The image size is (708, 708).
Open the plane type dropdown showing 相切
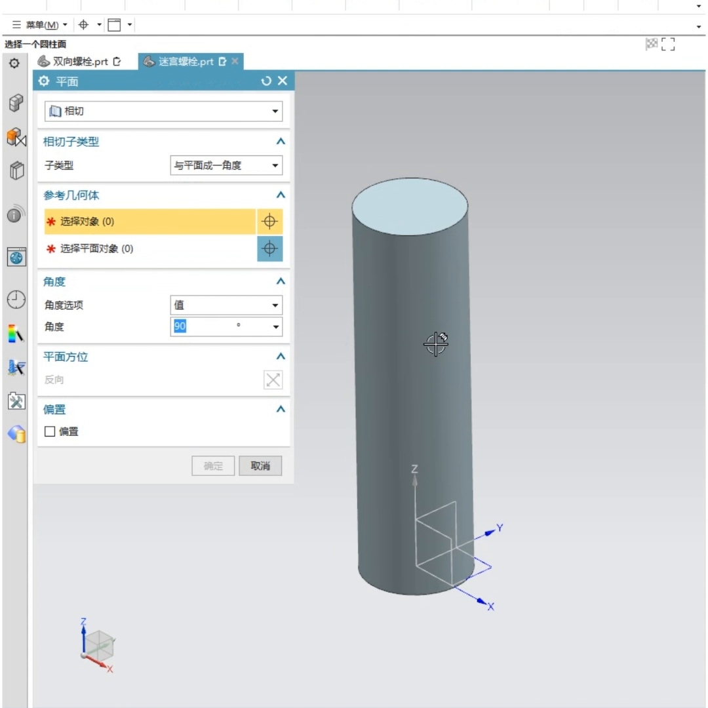point(163,111)
